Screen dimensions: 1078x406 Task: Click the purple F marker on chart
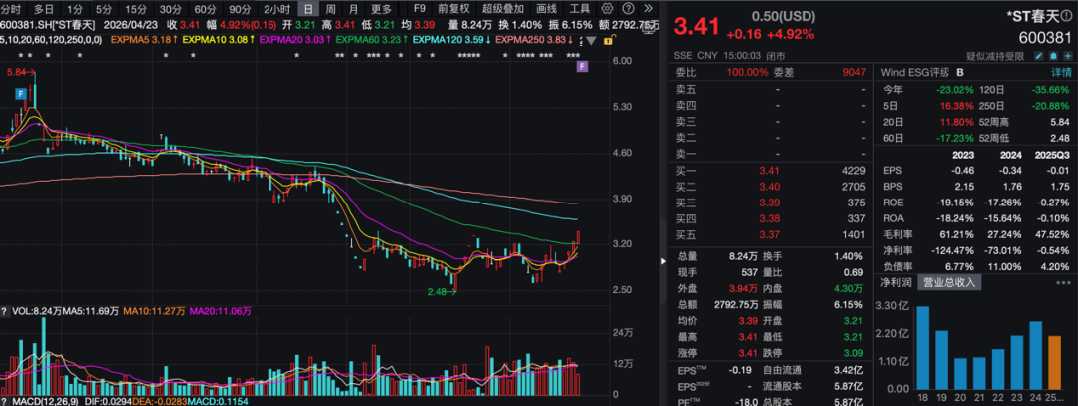pyautogui.click(x=582, y=66)
